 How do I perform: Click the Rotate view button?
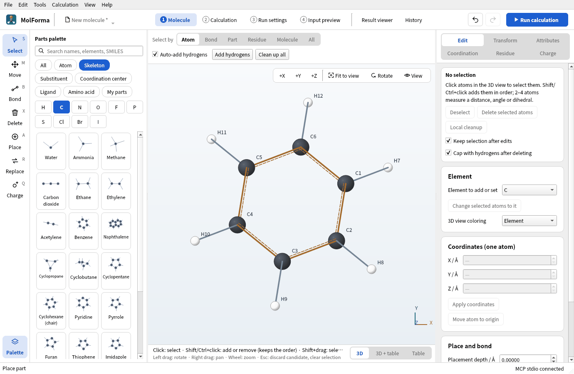pos(382,76)
